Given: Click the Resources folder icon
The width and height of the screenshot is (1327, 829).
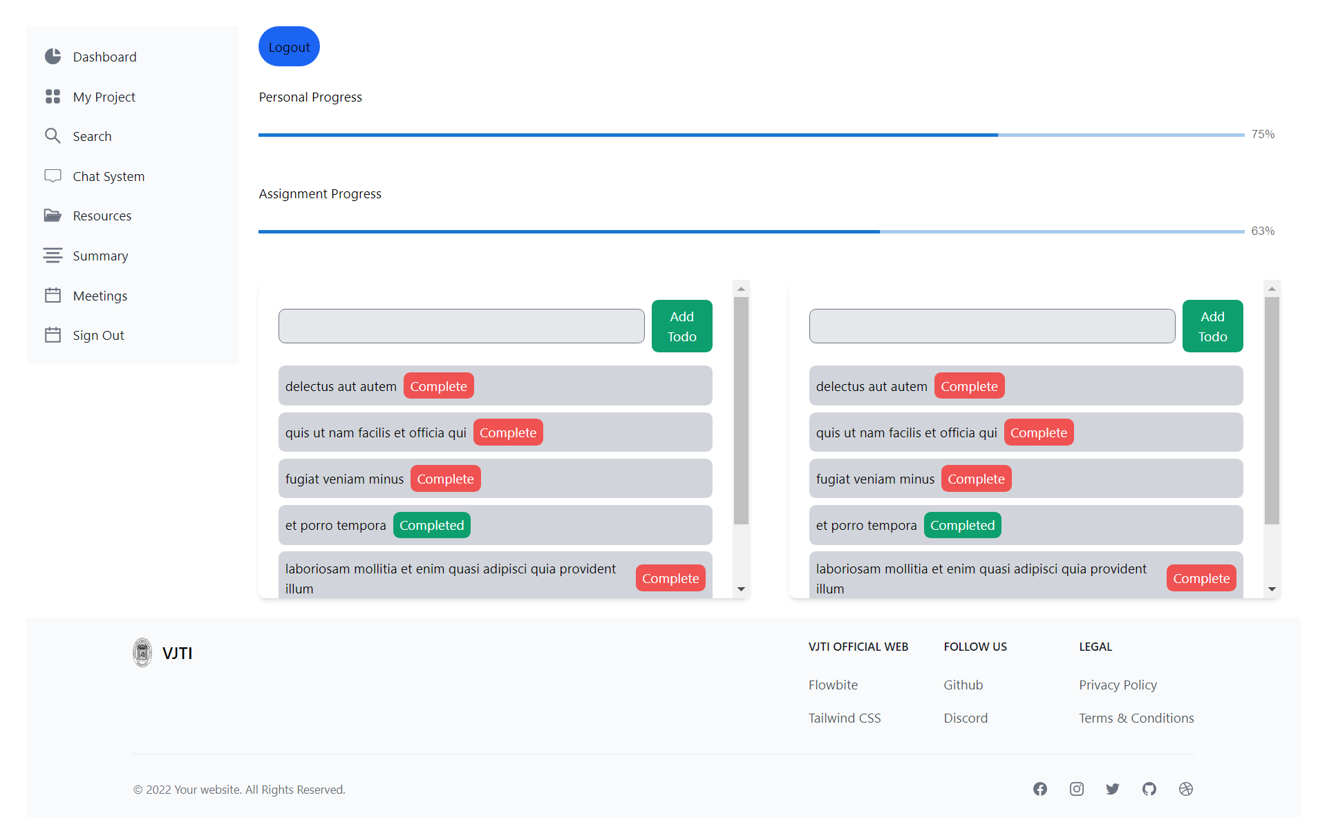Looking at the screenshot, I should coord(53,216).
